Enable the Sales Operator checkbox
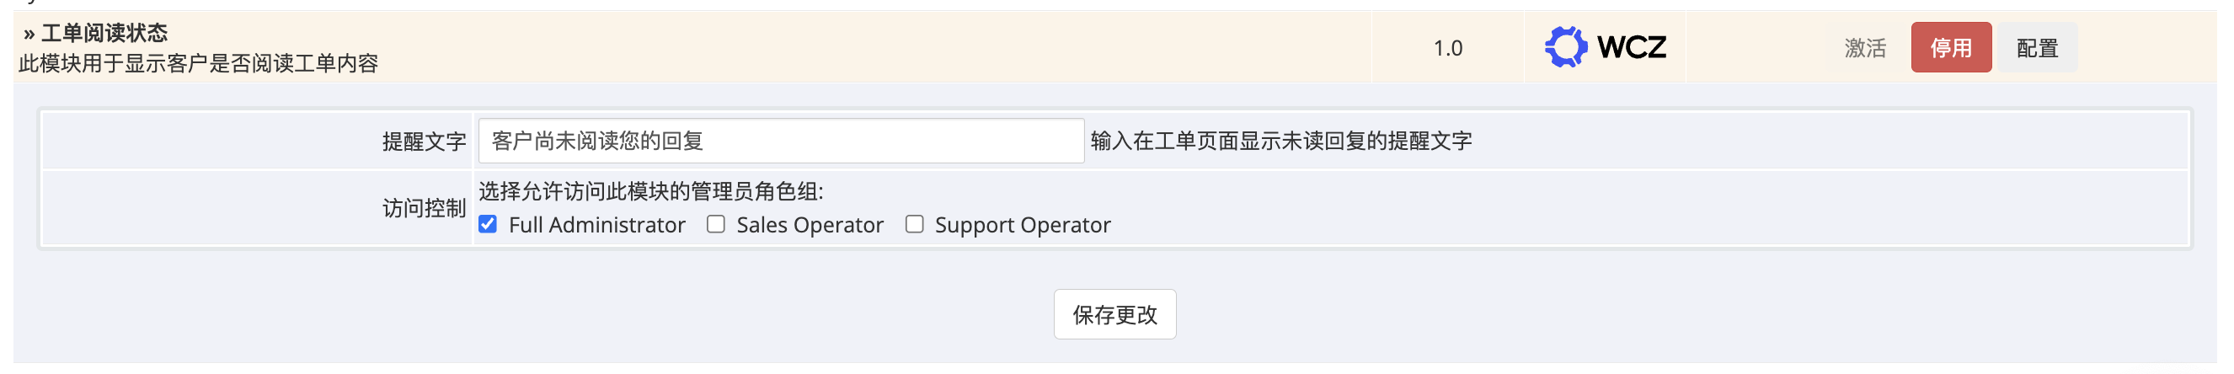This screenshot has width=2234, height=374. (715, 225)
